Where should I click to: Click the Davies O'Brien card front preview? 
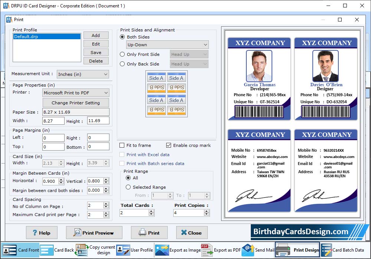326,79
